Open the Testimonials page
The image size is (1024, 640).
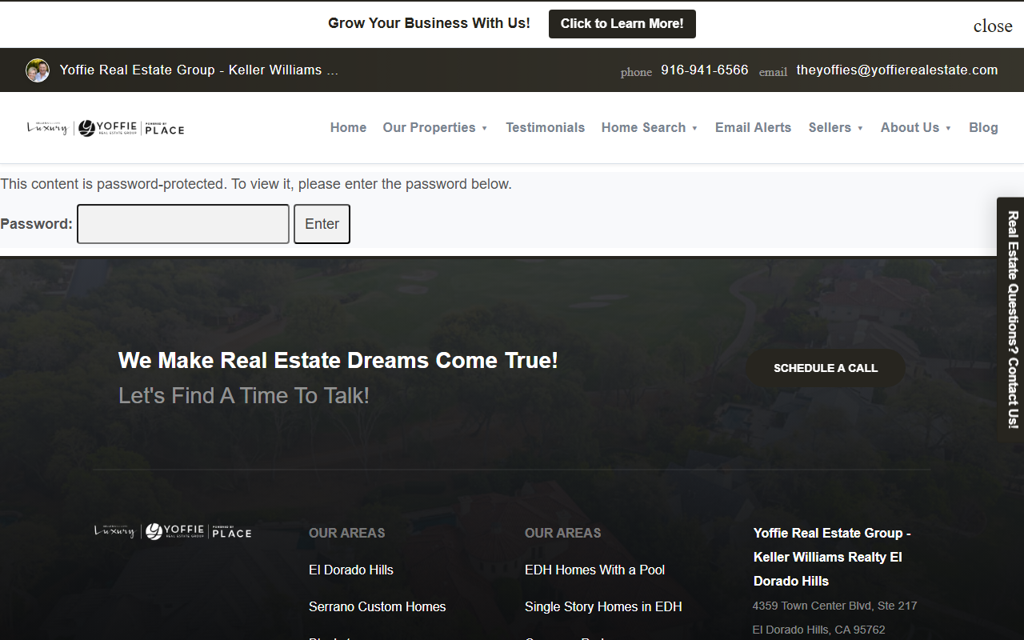click(545, 128)
